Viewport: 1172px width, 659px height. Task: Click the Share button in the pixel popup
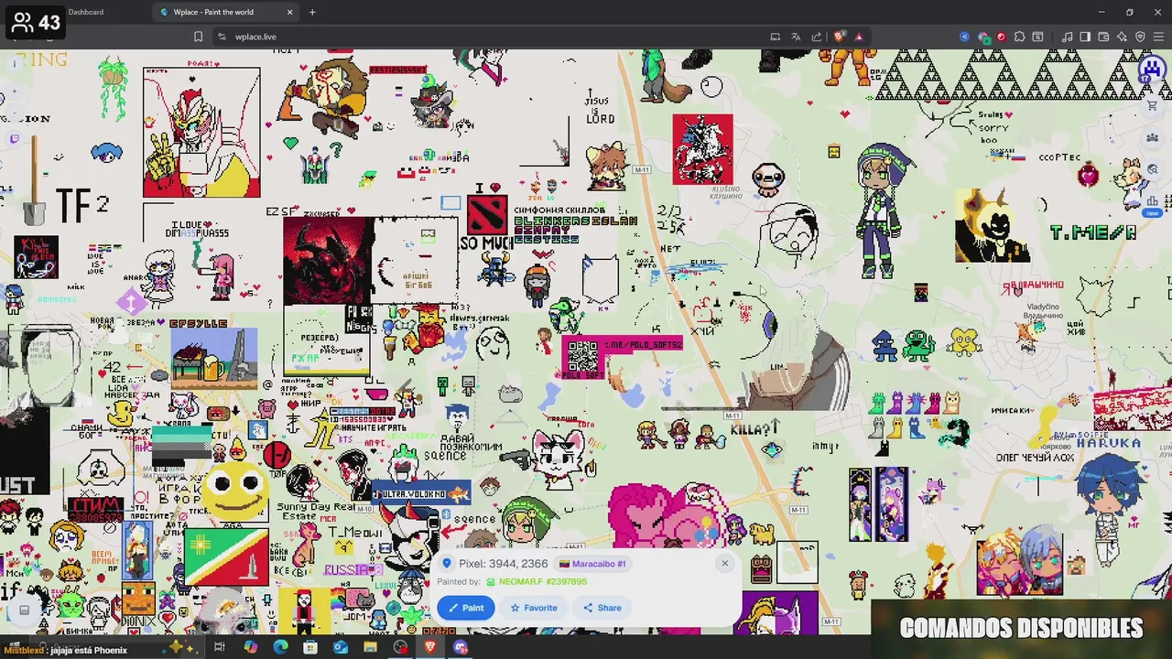point(602,608)
